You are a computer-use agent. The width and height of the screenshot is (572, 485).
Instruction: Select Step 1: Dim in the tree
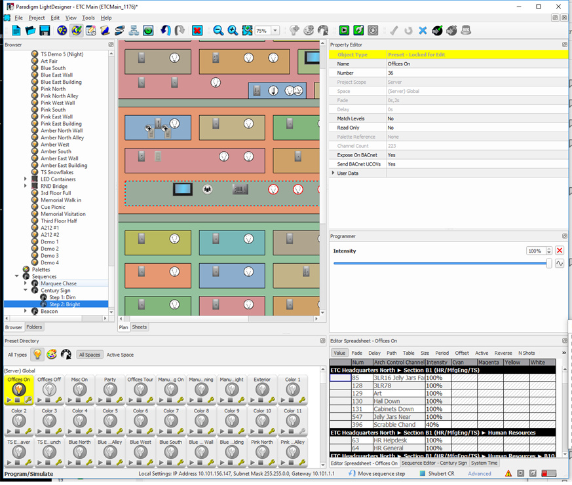(62, 297)
